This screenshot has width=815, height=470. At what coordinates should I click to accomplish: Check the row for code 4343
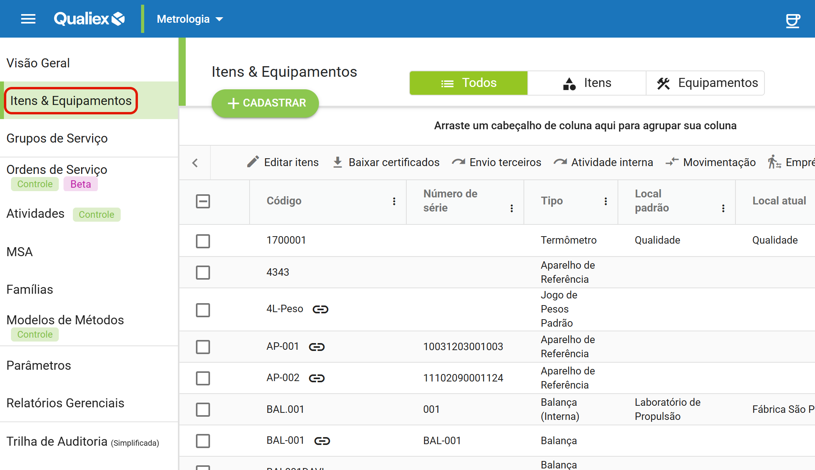[203, 273]
